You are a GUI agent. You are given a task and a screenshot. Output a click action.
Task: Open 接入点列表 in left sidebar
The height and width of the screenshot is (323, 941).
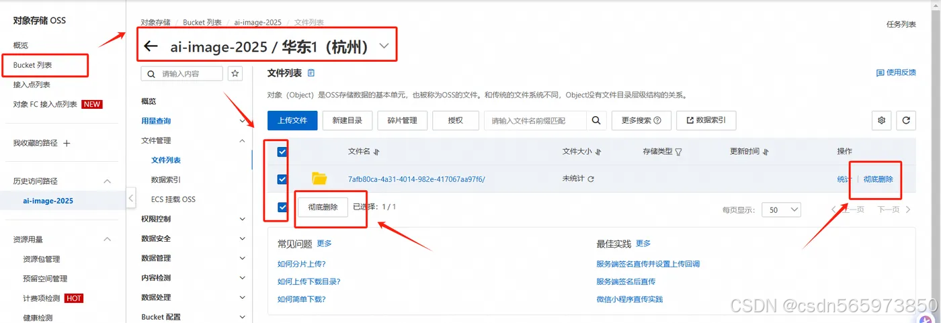[x=32, y=85]
